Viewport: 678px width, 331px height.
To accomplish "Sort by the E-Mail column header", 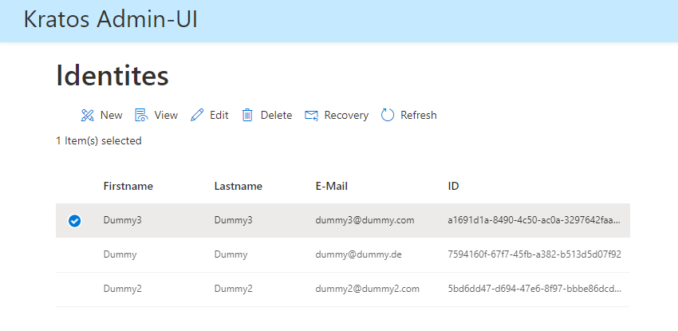I will pyautogui.click(x=332, y=187).
